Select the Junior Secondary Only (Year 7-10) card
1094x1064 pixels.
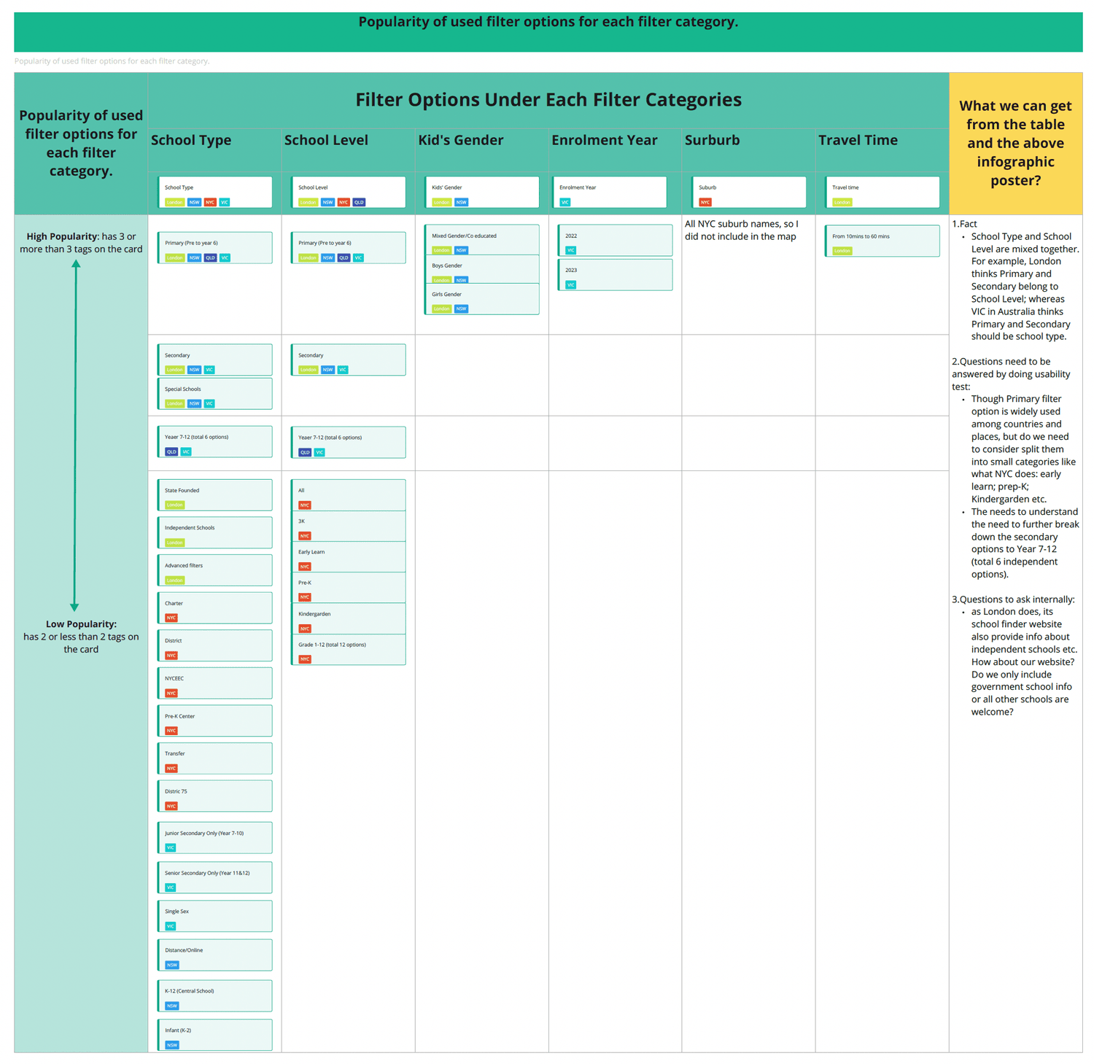(215, 838)
